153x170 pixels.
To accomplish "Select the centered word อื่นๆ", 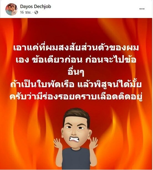I will (x=76, y=72).
